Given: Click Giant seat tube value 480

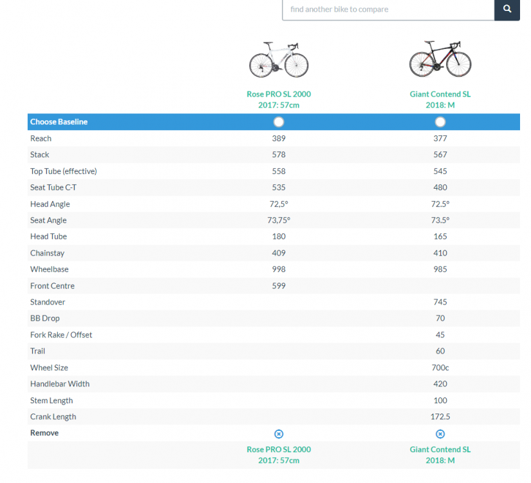Looking at the screenshot, I should click(x=440, y=187).
